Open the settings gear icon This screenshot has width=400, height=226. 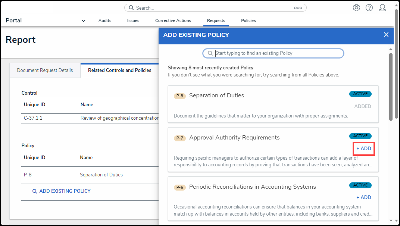(356, 8)
